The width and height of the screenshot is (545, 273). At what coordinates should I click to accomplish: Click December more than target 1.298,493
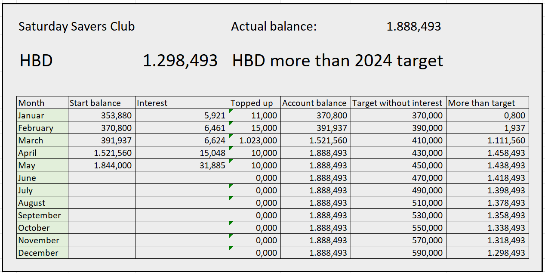(487, 252)
